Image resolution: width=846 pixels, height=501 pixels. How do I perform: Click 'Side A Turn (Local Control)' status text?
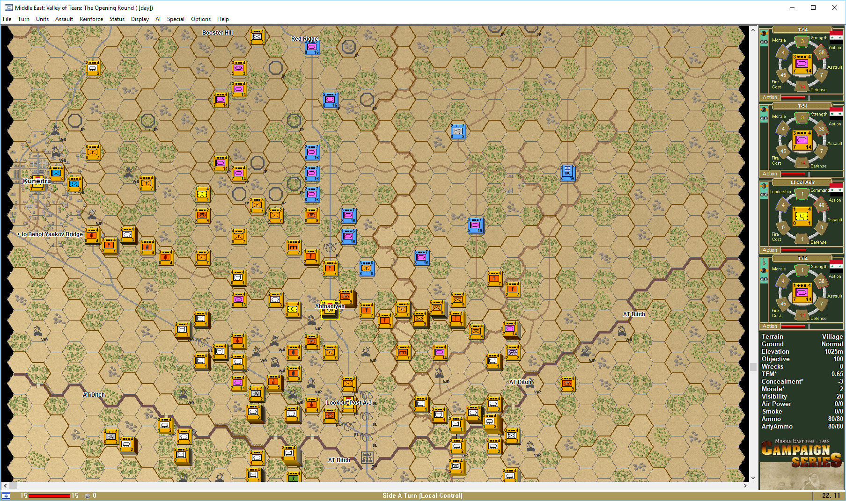422,496
